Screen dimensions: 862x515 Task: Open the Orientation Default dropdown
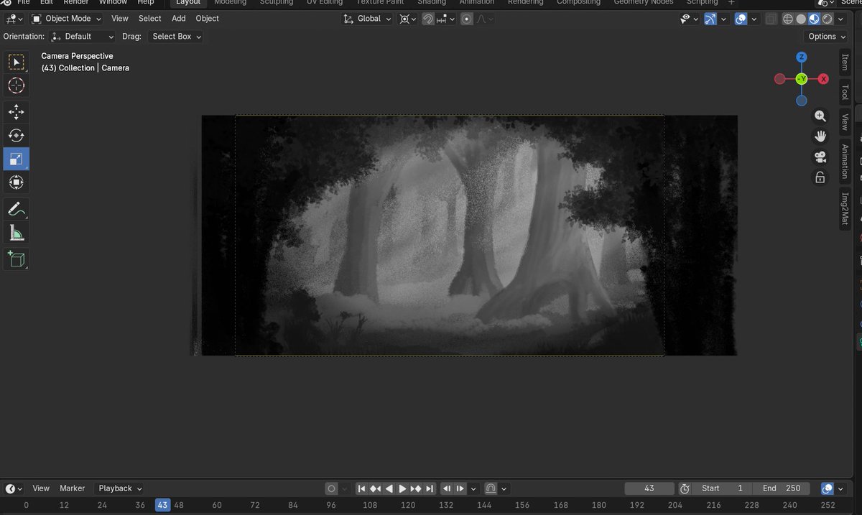pyautogui.click(x=83, y=37)
